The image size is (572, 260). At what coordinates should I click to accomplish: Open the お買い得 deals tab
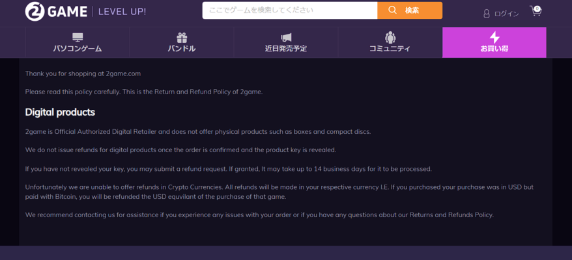tap(494, 43)
